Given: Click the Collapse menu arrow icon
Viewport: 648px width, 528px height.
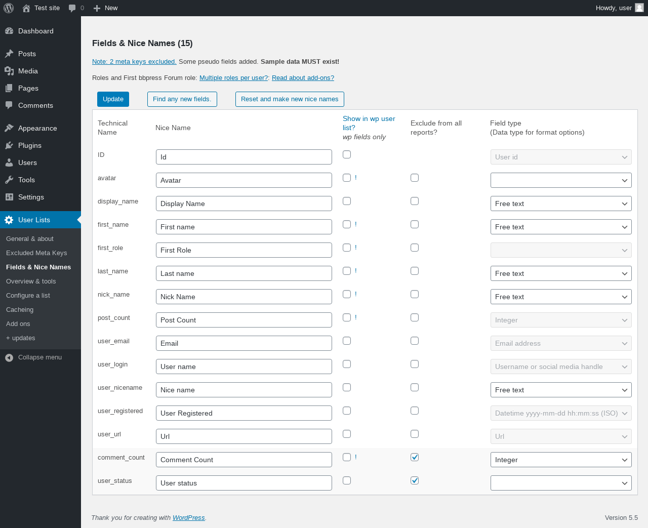Looking at the screenshot, I should coord(9,357).
